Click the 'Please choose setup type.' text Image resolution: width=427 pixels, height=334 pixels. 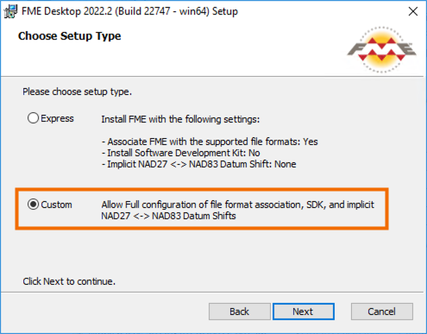click(77, 91)
